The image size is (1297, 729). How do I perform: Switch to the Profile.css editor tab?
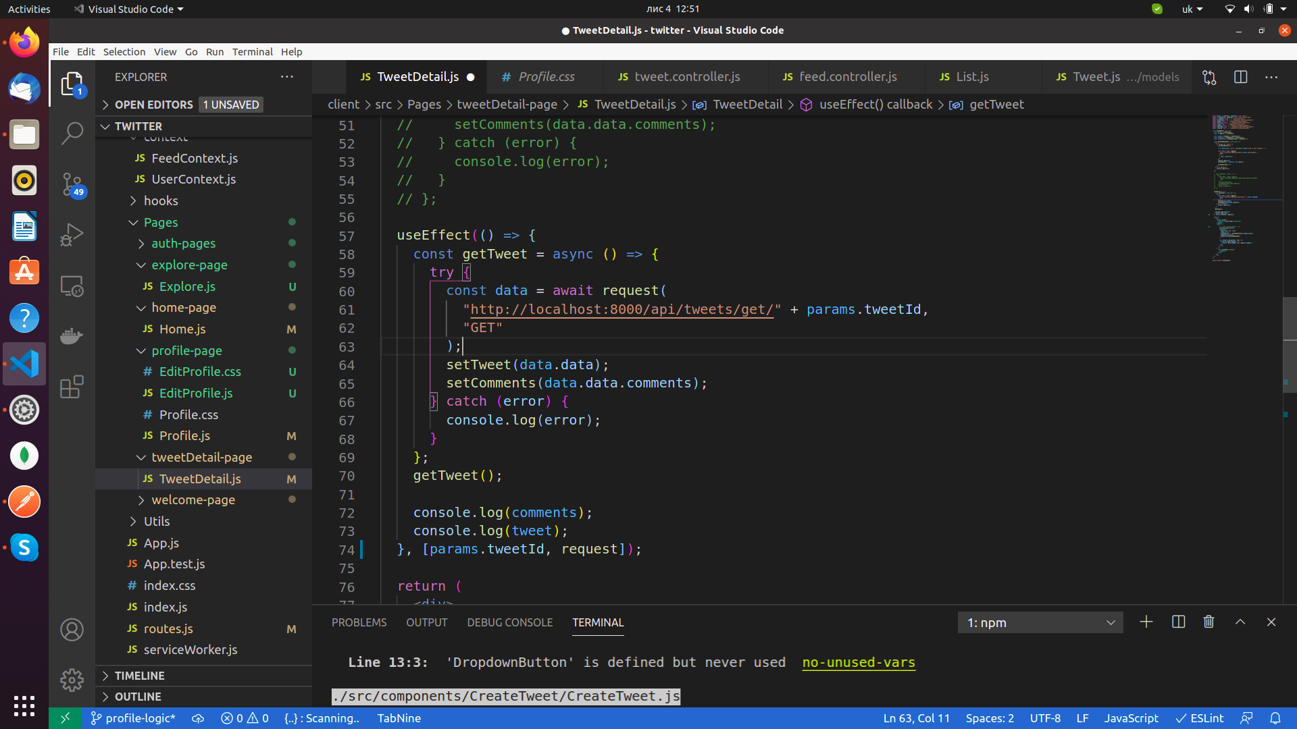[546, 77]
